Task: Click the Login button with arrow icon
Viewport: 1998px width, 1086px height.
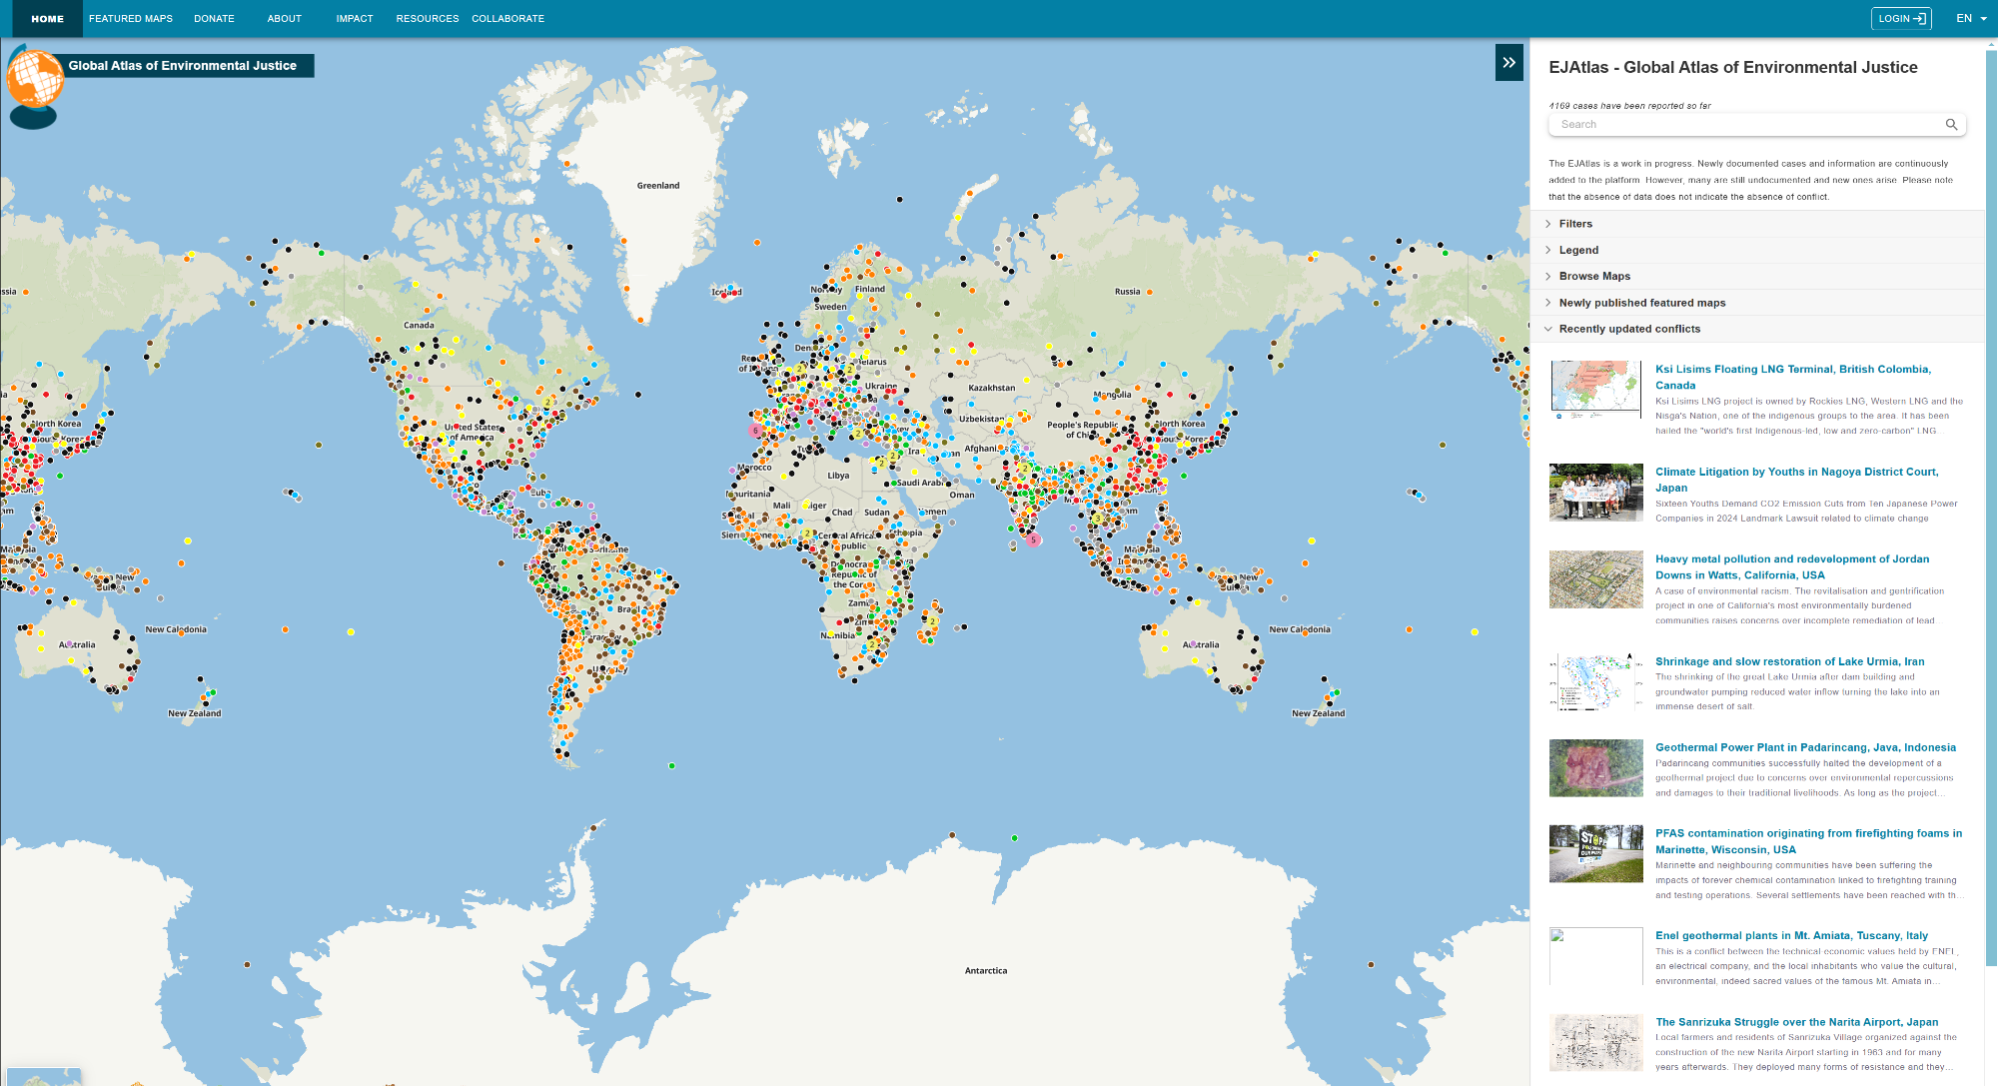Action: point(1900,18)
